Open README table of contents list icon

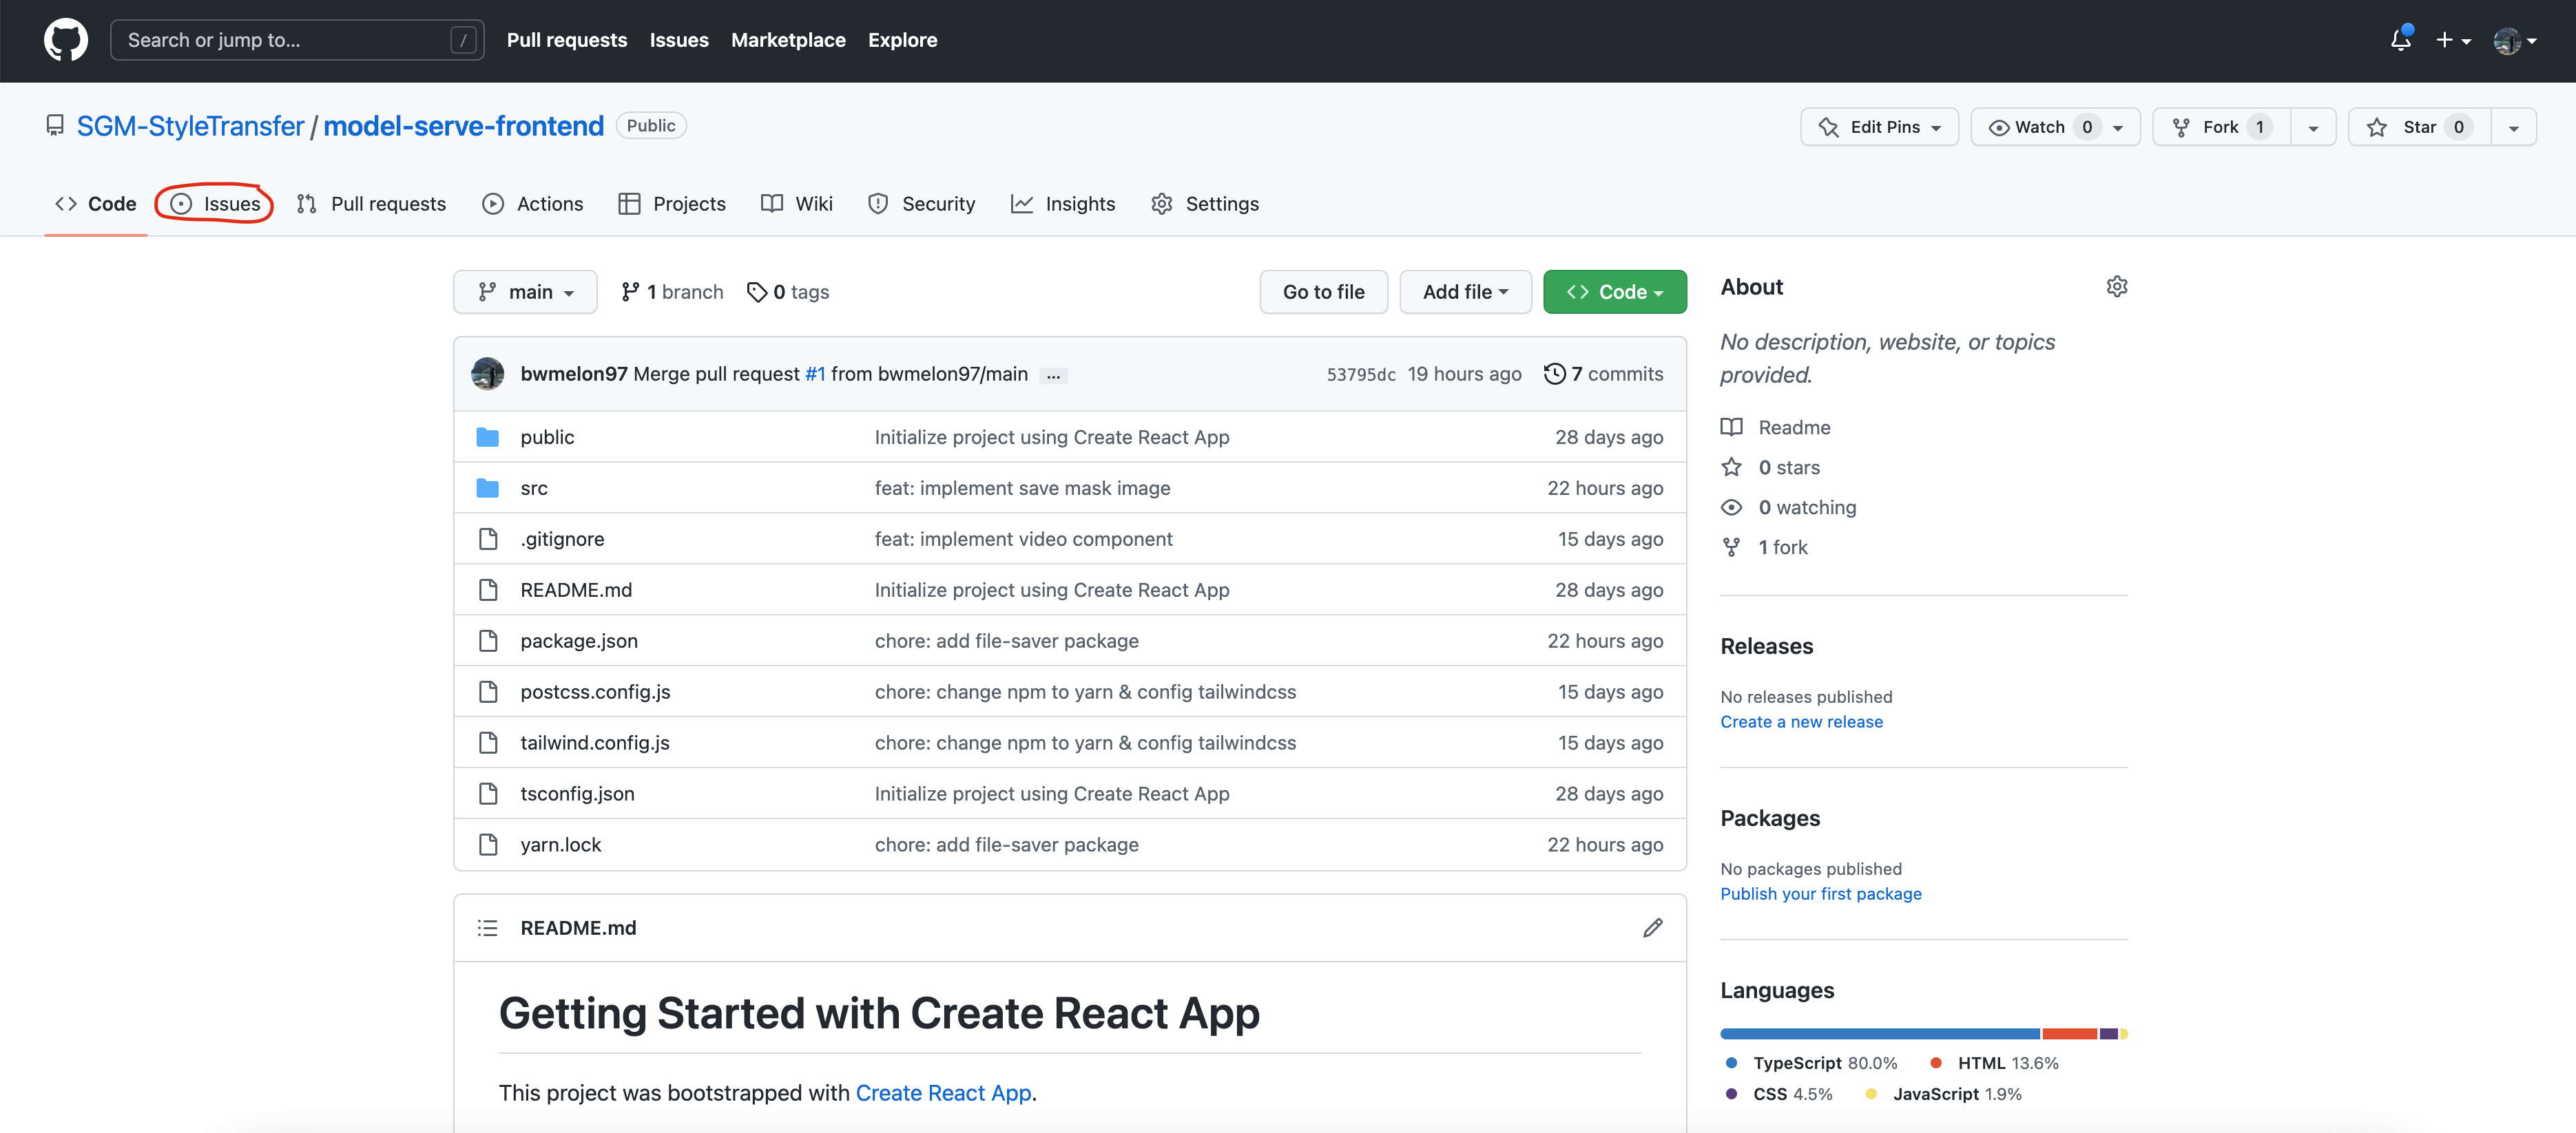point(487,927)
